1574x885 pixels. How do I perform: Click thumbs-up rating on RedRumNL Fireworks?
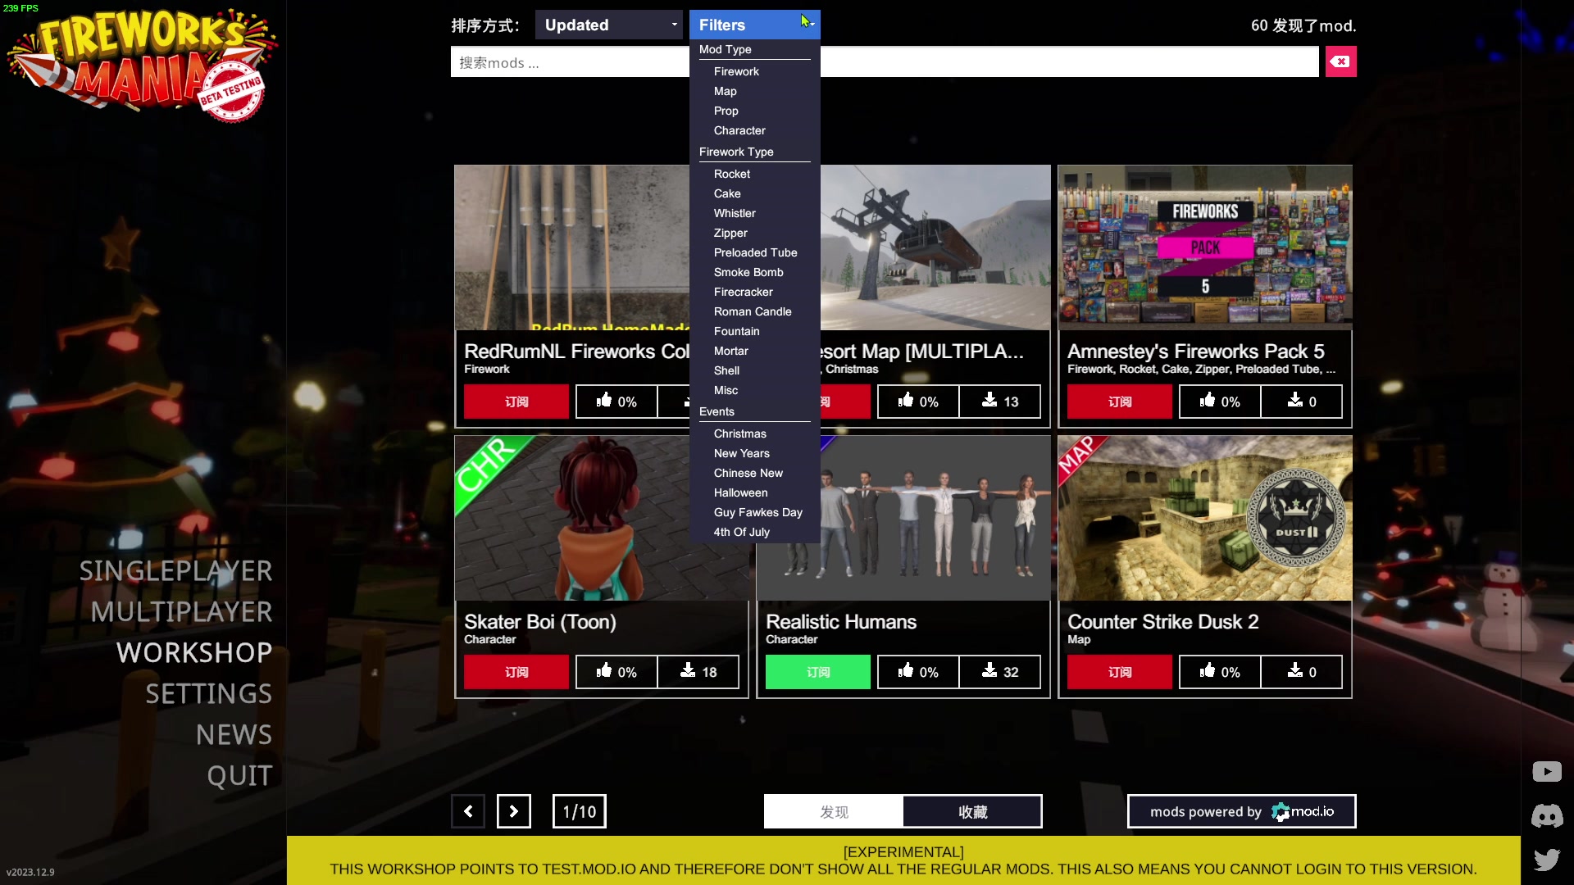616,402
